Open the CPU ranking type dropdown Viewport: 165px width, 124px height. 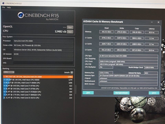point(9,72)
